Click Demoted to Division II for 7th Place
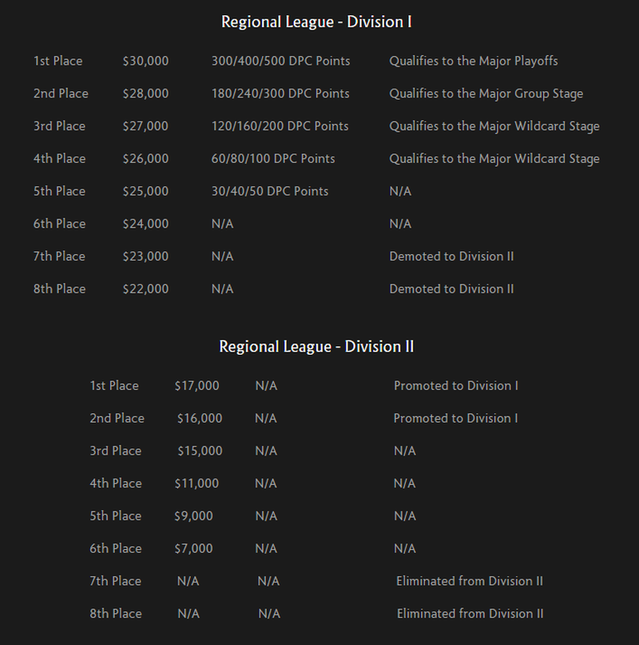 [451, 257]
